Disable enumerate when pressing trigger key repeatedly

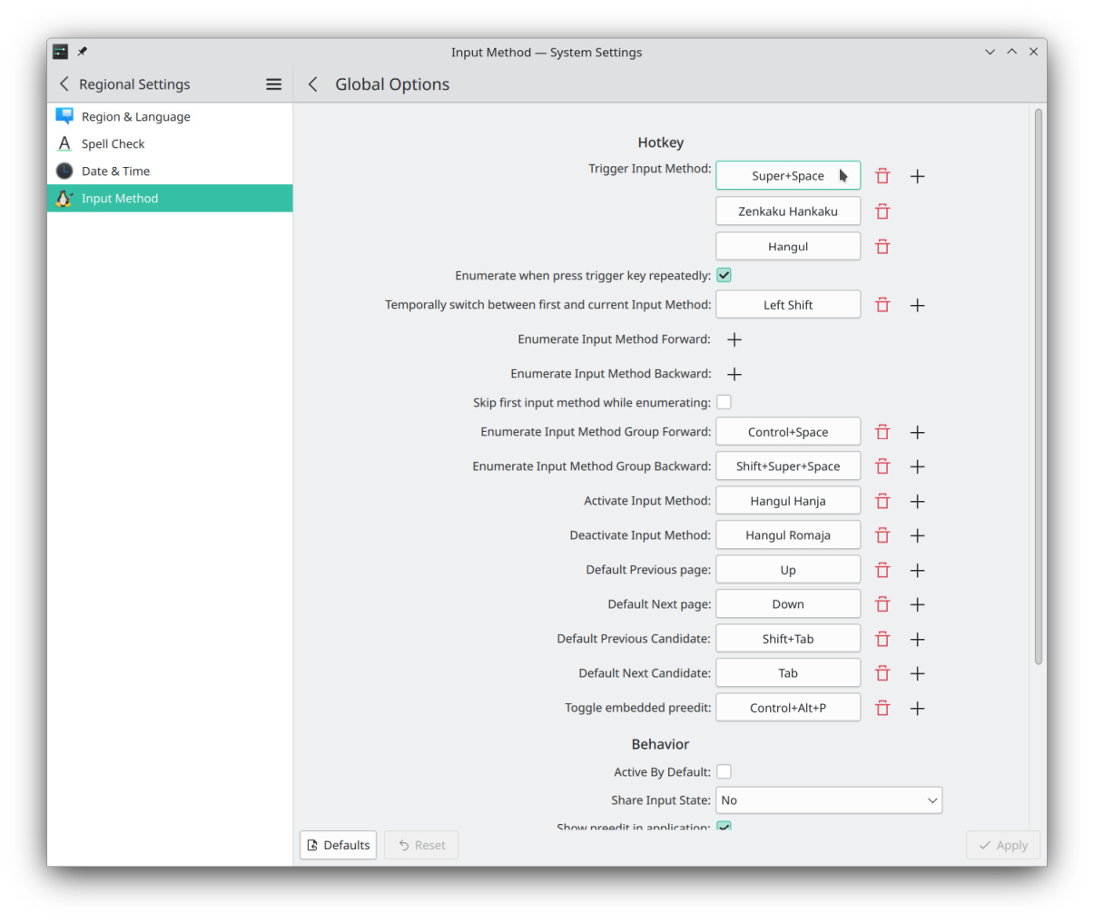724,275
